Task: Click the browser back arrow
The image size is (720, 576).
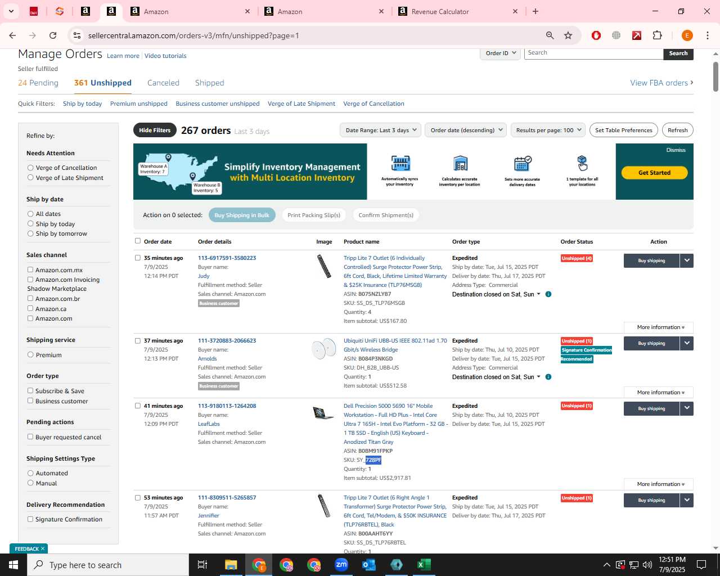Action: click(12, 35)
